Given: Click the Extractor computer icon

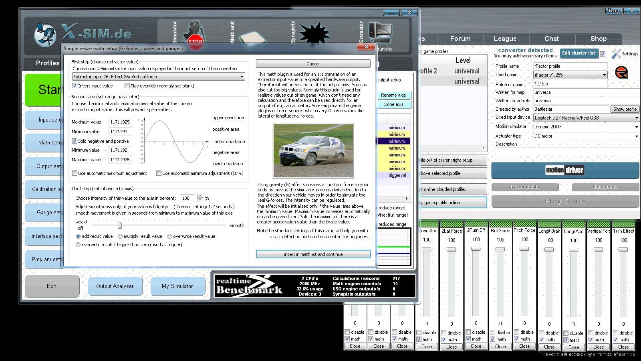Looking at the screenshot, I should click(380, 33).
